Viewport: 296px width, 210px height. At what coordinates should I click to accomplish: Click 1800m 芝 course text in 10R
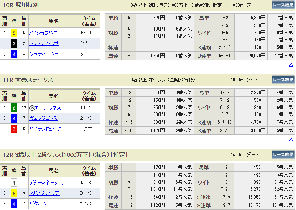pos(241,5)
